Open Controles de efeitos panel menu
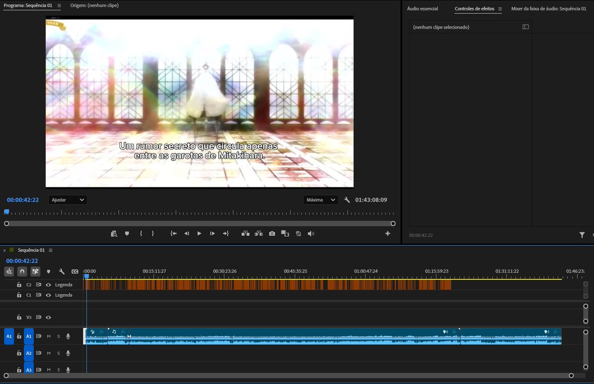The height and width of the screenshot is (384, 594). 500,9
